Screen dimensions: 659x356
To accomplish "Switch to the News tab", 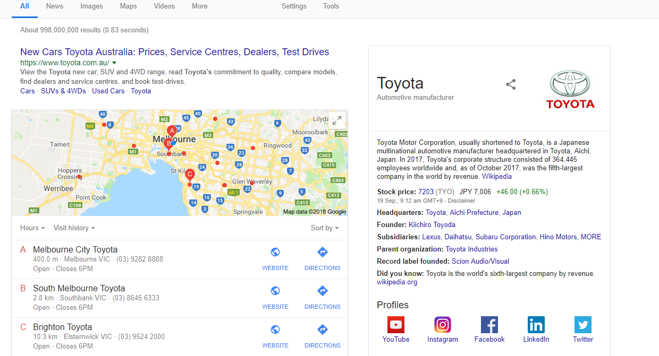I will click(55, 6).
